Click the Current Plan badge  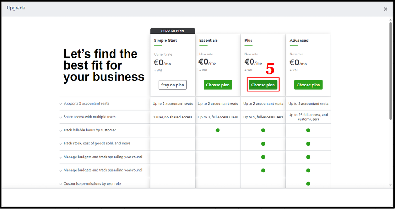click(x=173, y=31)
